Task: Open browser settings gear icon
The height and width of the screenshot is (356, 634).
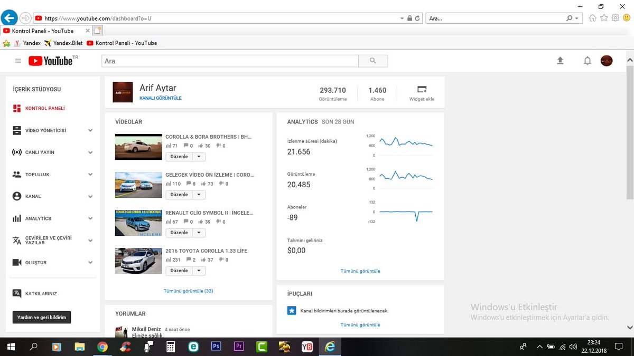Action: click(616, 18)
